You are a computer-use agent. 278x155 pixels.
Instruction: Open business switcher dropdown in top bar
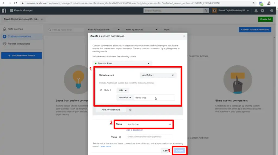click(x=233, y=11)
